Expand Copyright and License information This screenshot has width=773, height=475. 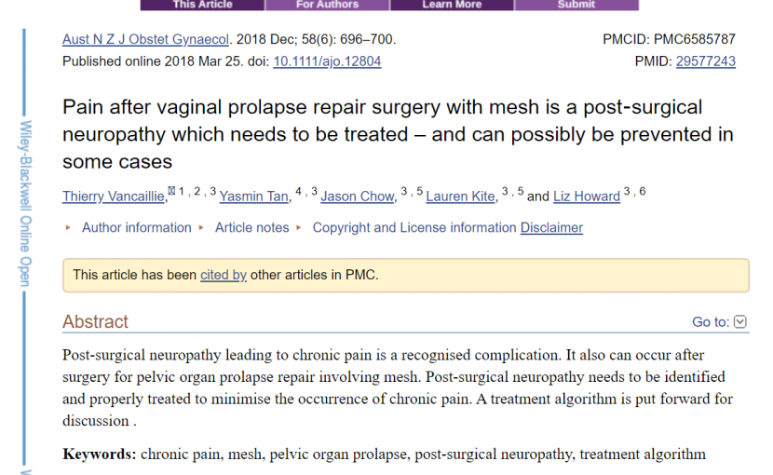[414, 227]
